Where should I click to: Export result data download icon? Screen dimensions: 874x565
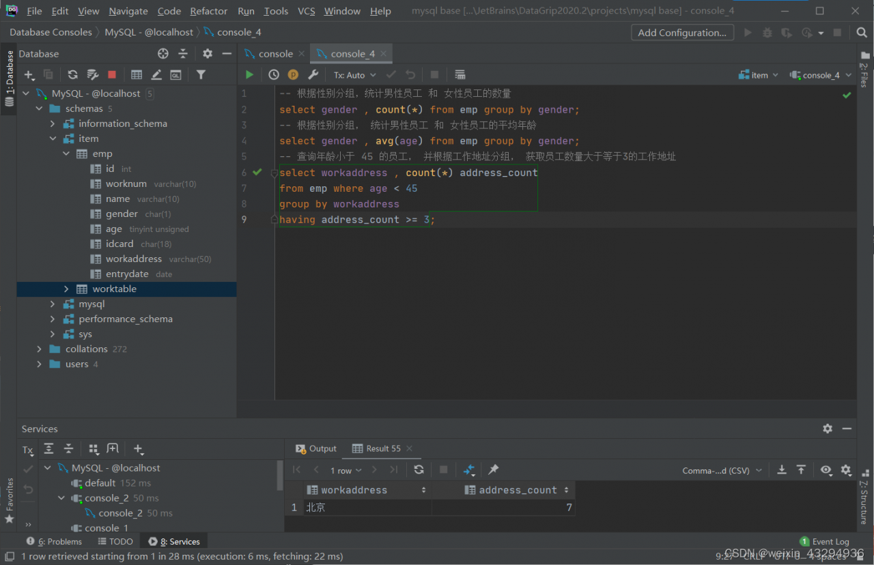(782, 469)
